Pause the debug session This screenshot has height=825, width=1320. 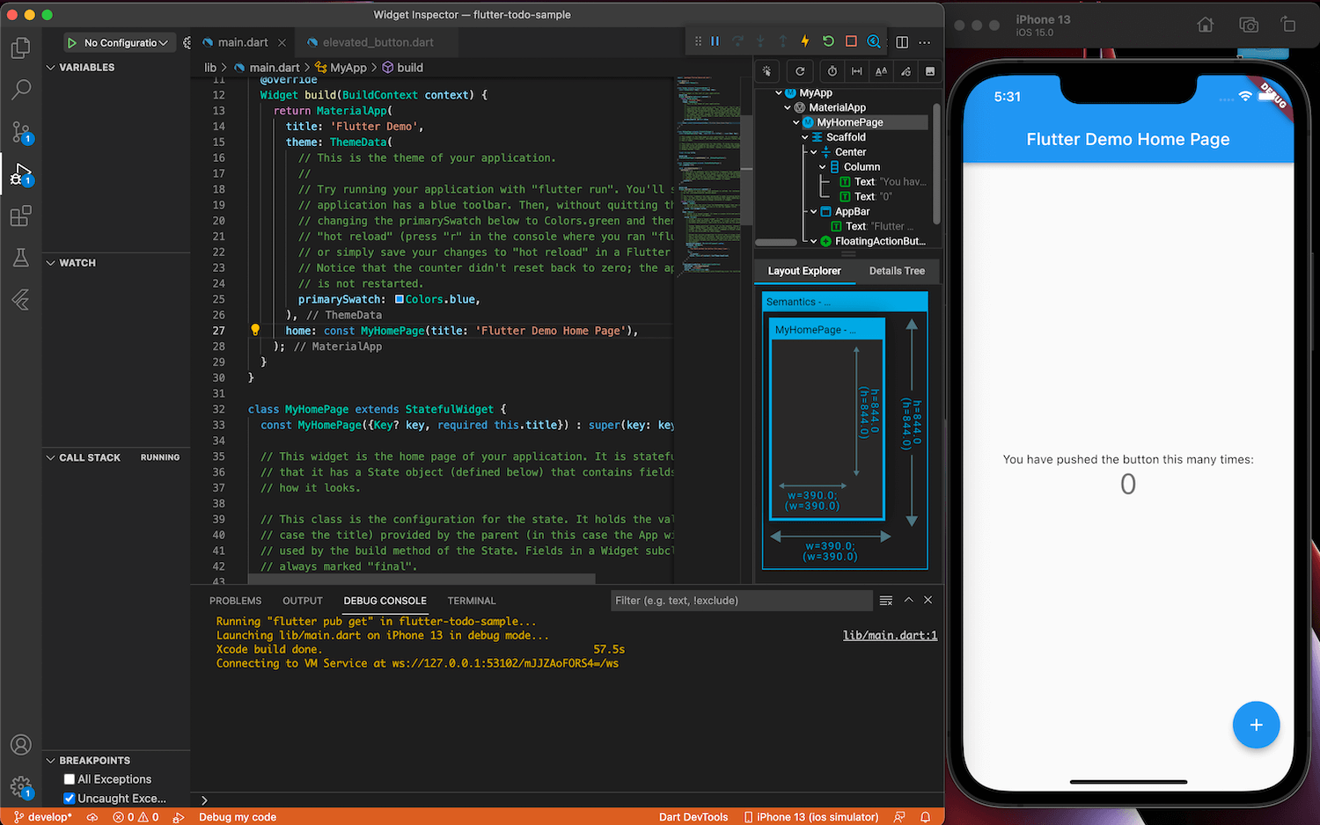tap(715, 41)
